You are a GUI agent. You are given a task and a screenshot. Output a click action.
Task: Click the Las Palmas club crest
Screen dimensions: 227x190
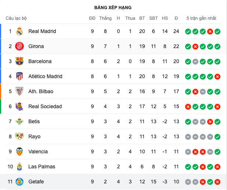[x=19, y=167]
